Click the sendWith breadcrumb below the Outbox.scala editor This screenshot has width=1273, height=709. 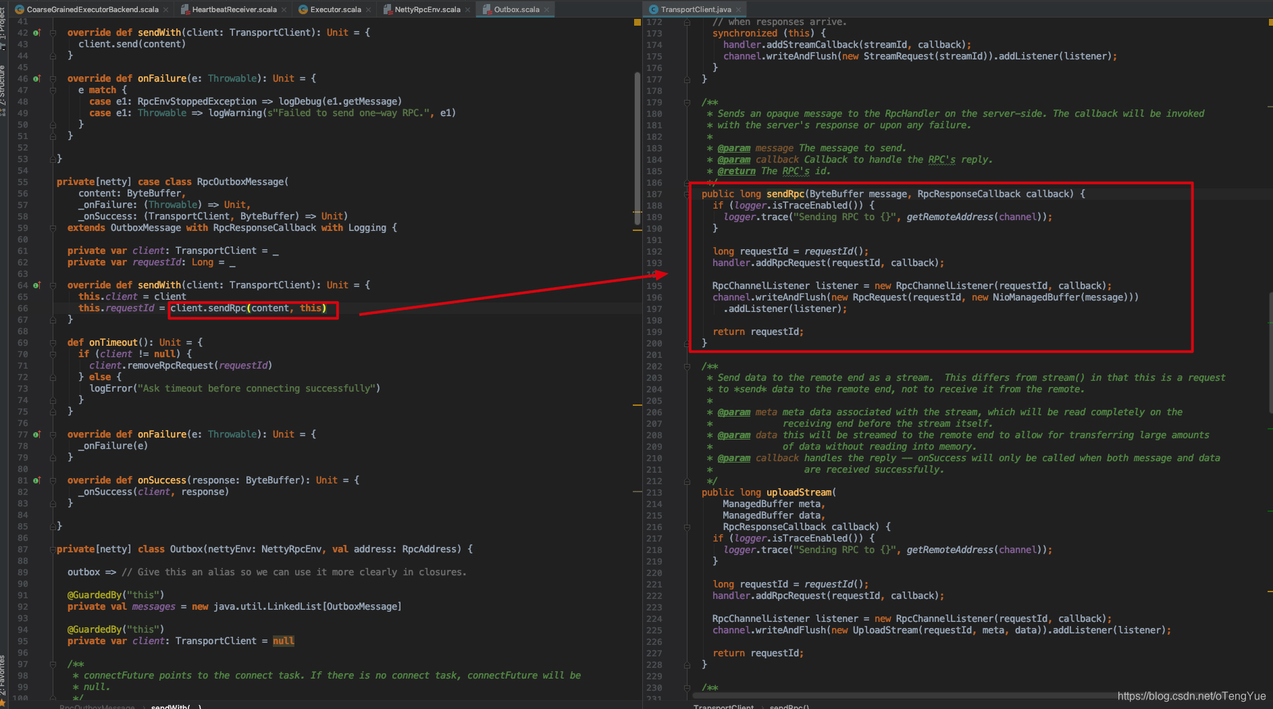176,706
